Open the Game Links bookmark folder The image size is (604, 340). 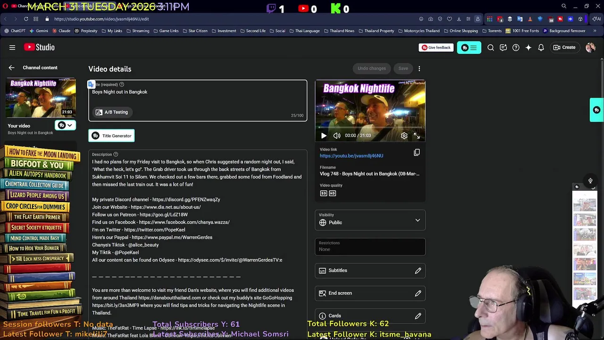[165, 31]
